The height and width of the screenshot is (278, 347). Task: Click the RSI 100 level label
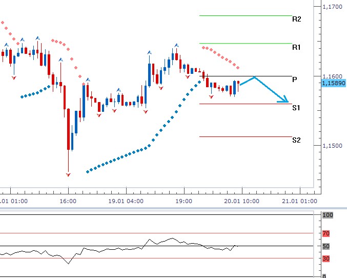[327, 215]
